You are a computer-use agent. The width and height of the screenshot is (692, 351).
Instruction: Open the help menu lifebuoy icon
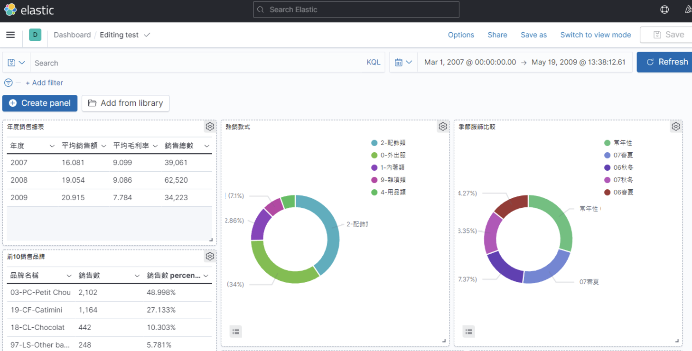click(664, 9)
